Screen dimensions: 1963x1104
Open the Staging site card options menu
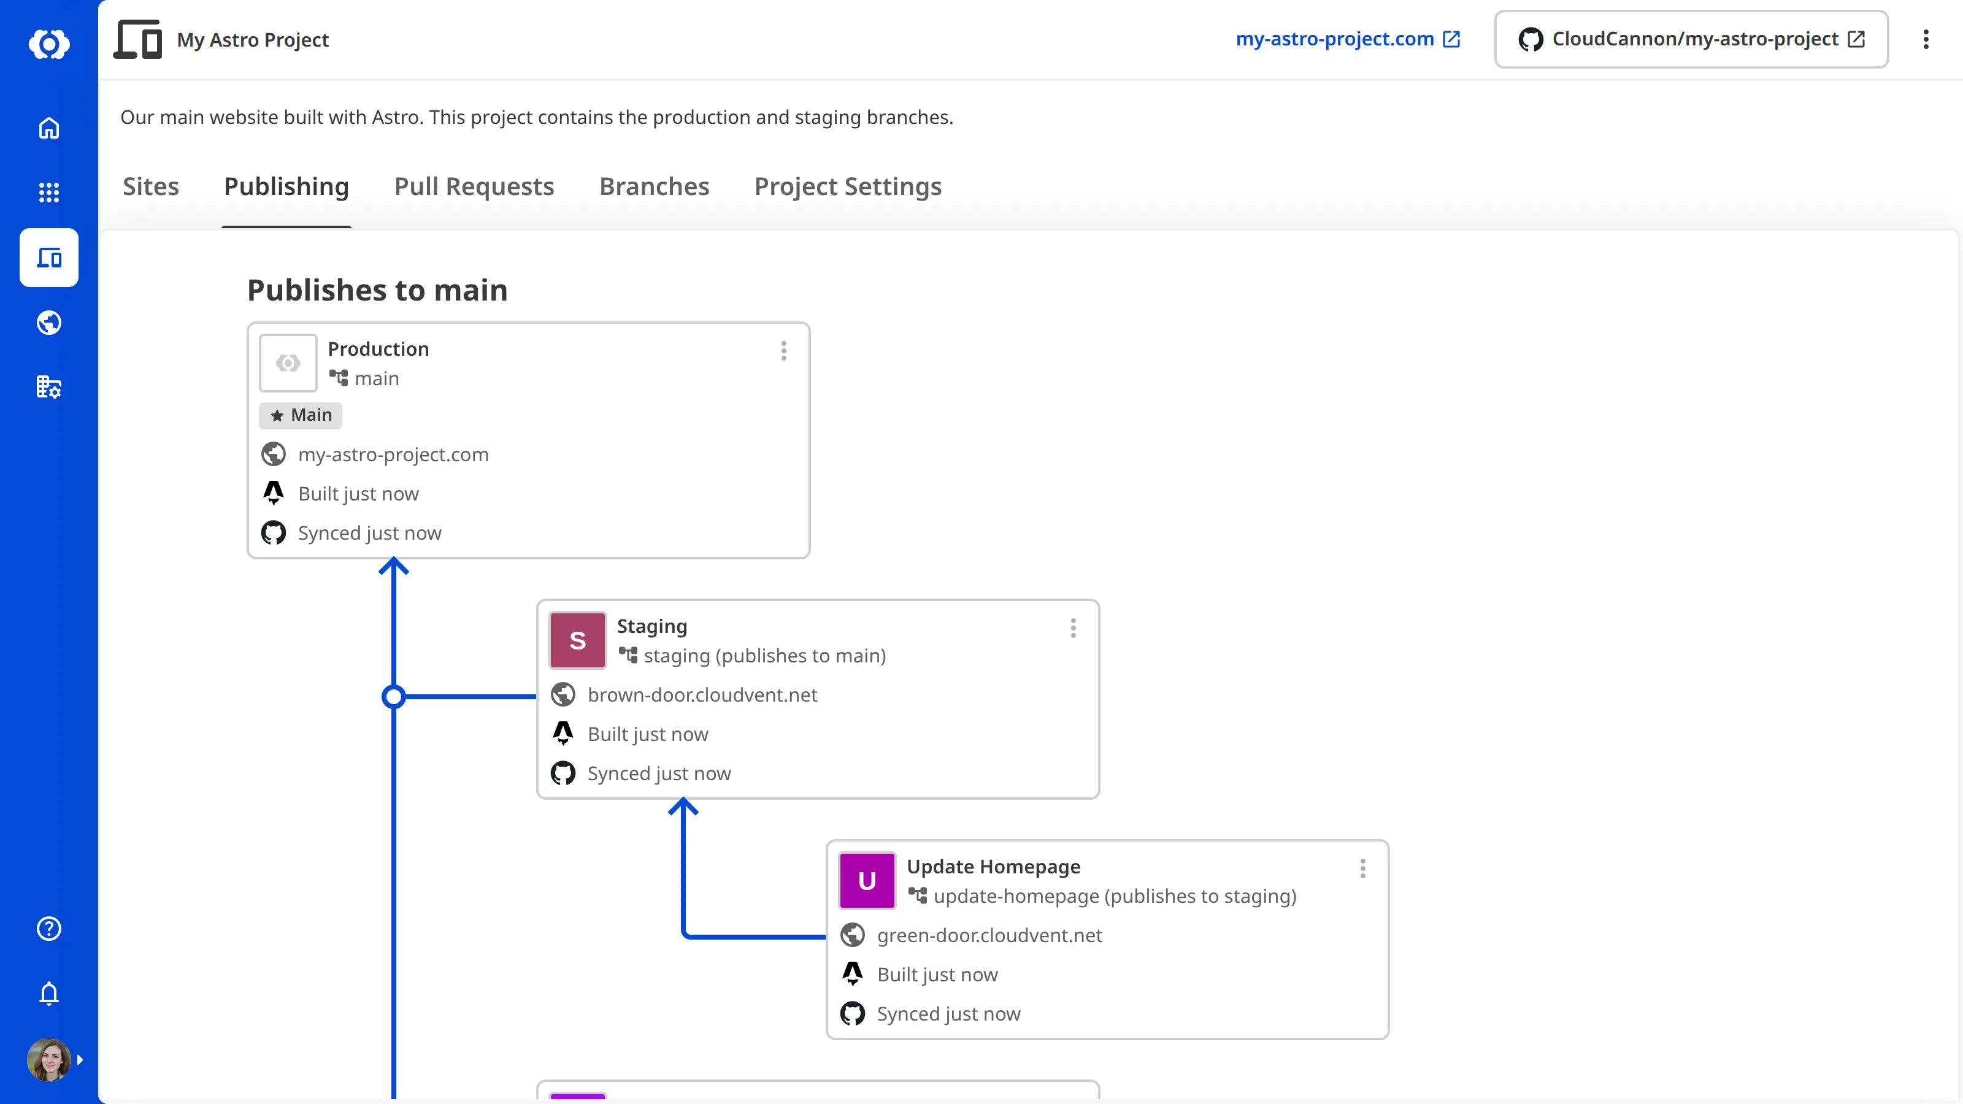1073,628
